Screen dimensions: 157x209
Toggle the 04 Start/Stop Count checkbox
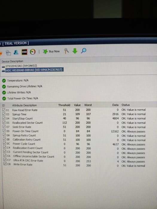[4, 118]
